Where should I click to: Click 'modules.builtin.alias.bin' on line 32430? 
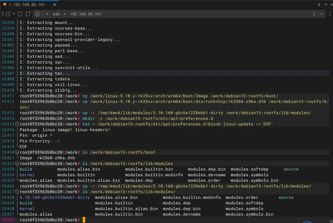(x=126, y=209)
